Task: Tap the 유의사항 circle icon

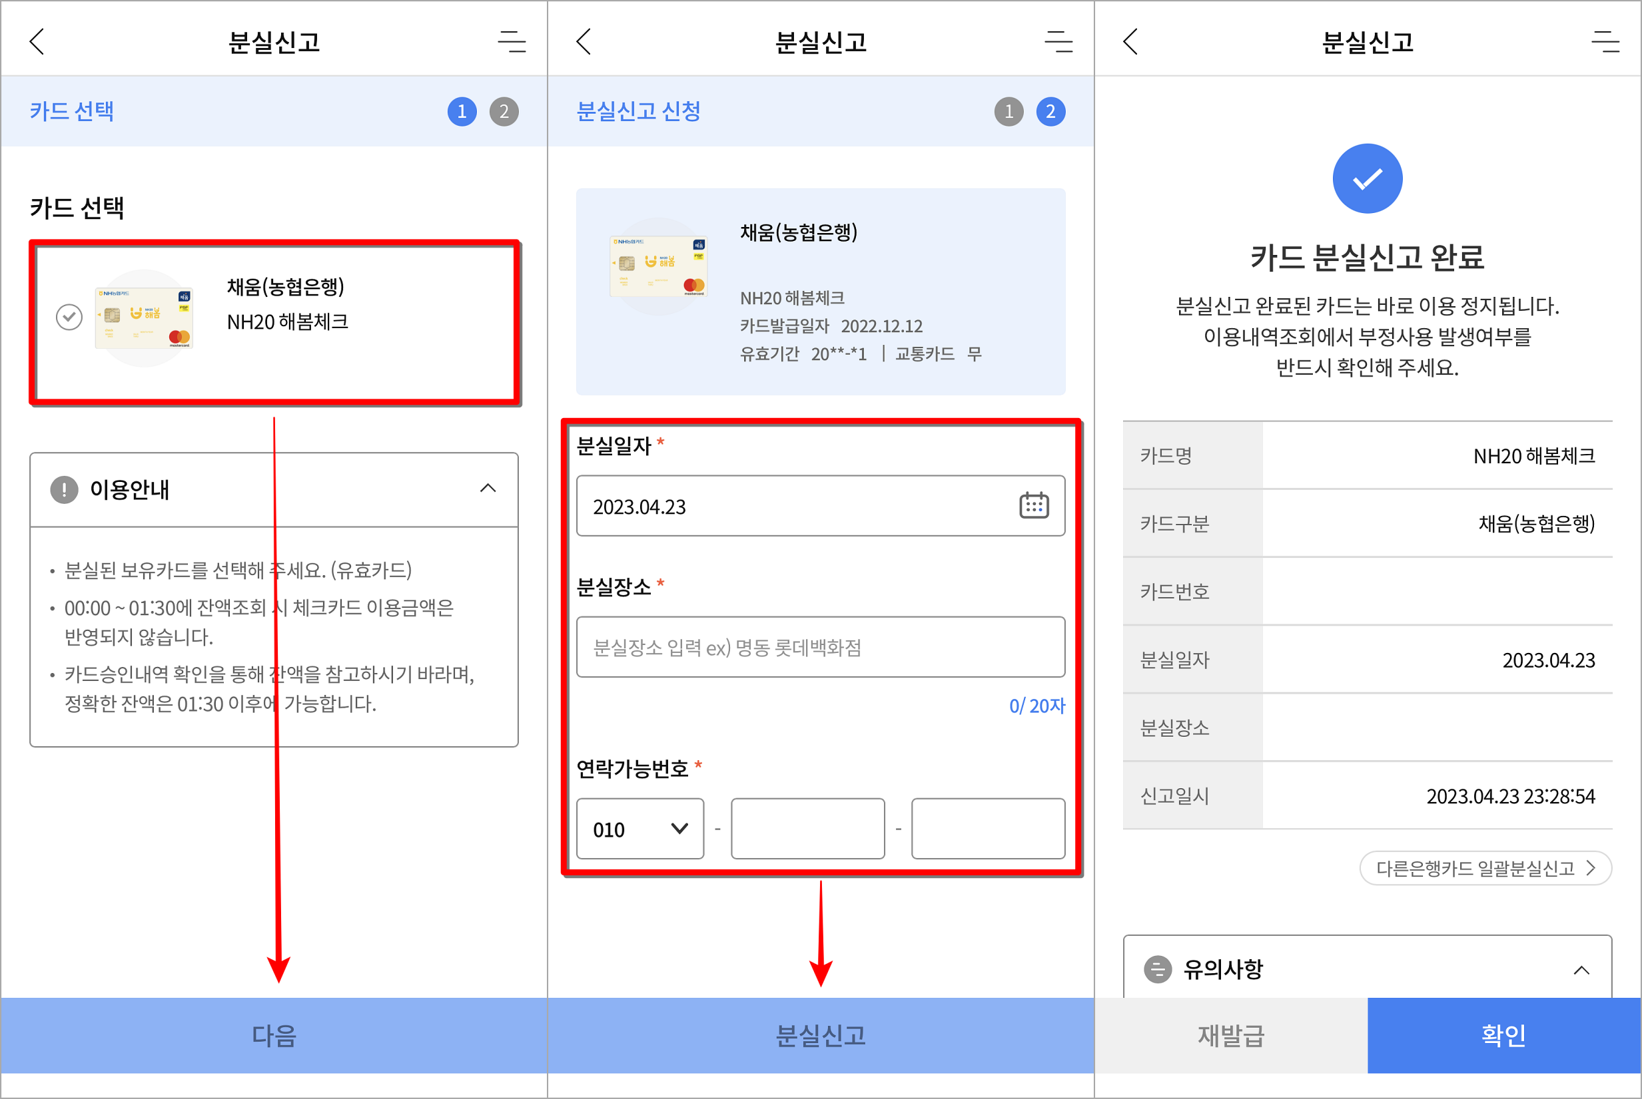Action: coord(1158,970)
